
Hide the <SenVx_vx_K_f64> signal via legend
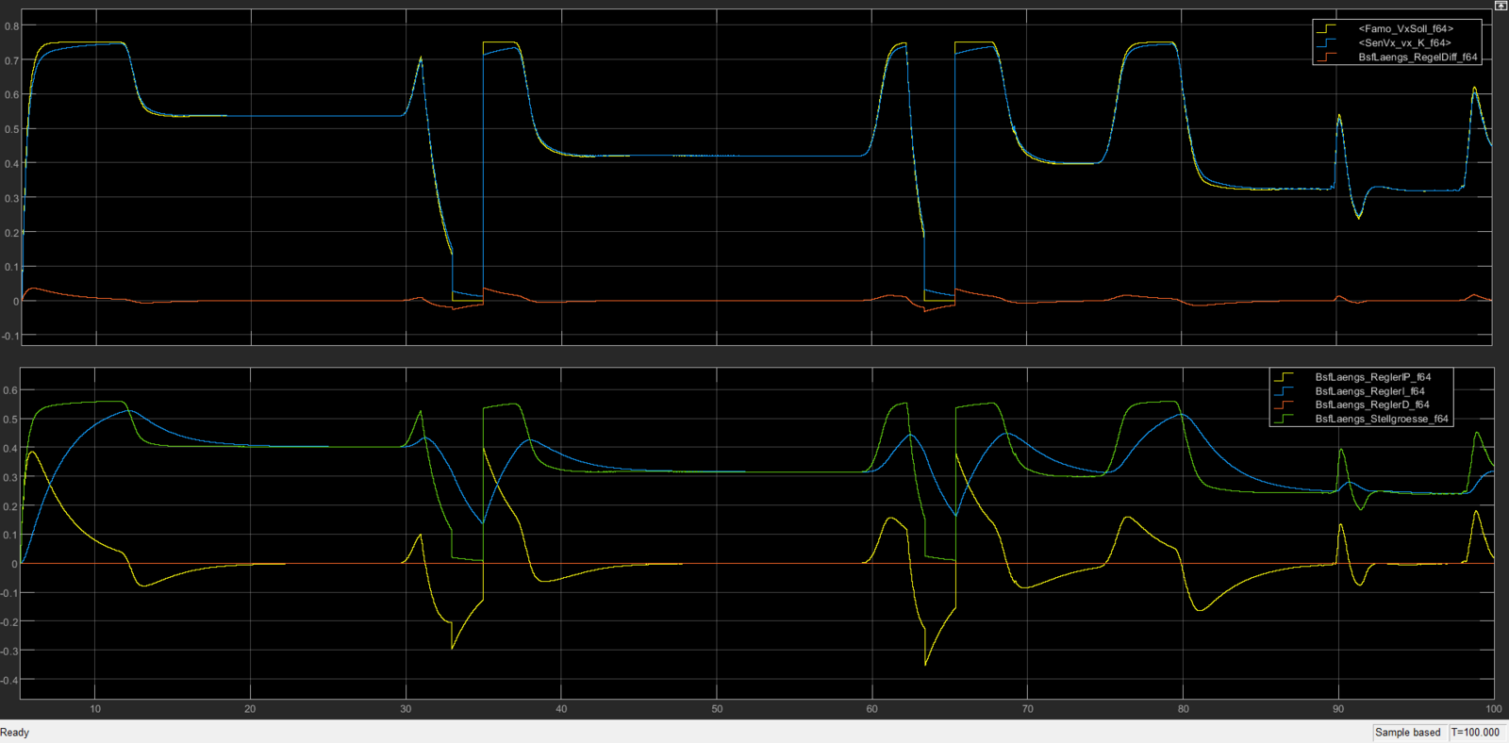tap(1404, 43)
